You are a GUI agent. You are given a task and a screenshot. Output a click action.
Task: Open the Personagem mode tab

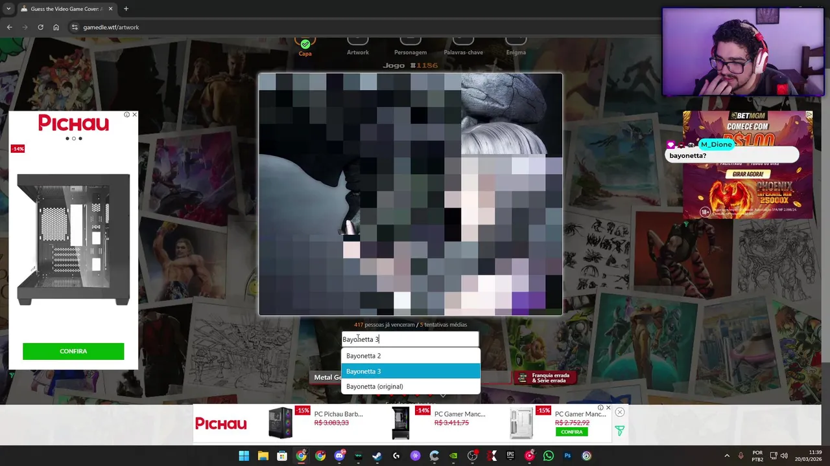(410, 47)
